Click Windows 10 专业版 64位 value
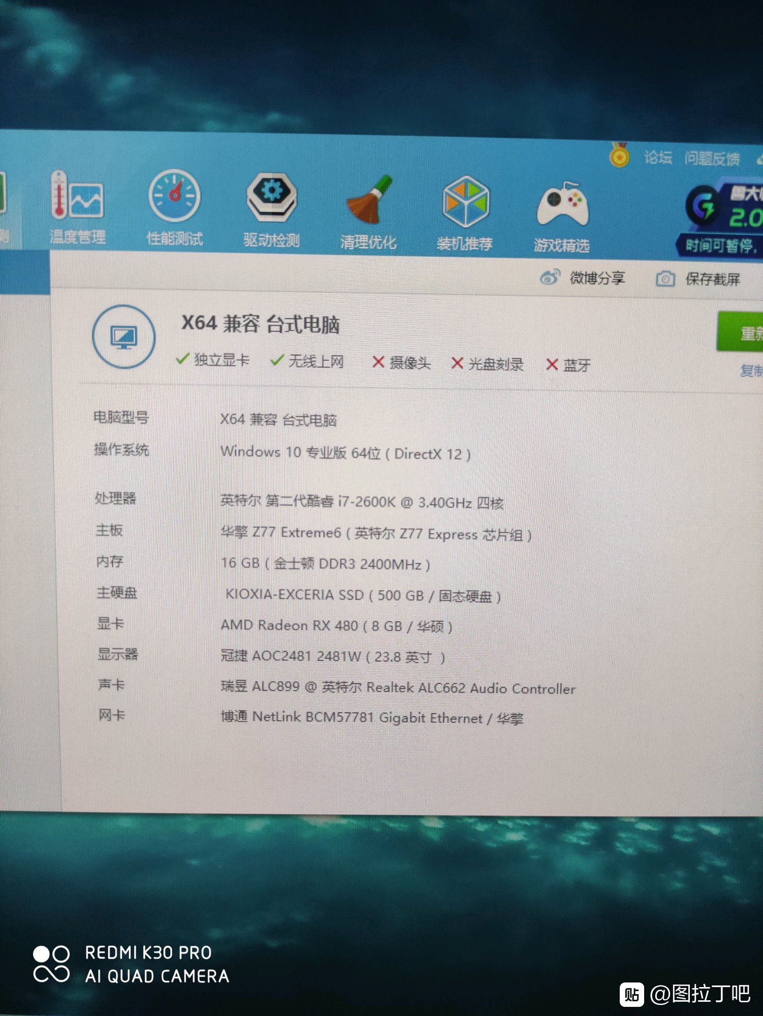Image resolution: width=763 pixels, height=1016 pixels. click(345, 453)
